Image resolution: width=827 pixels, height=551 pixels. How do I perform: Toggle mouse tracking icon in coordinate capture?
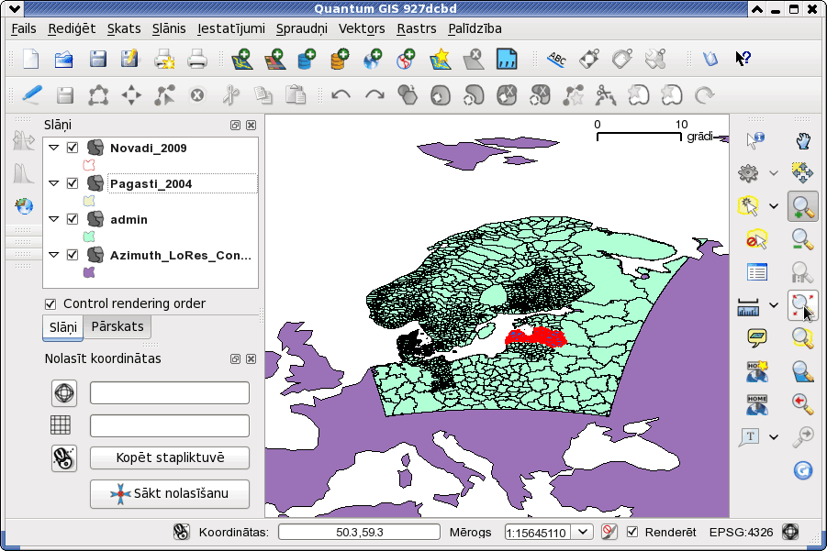[64, 457]
